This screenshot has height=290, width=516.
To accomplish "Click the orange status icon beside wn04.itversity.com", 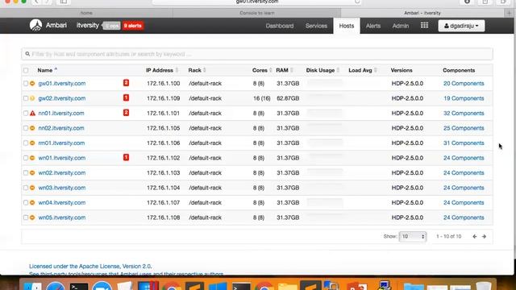I will click(x=32, y=202).
